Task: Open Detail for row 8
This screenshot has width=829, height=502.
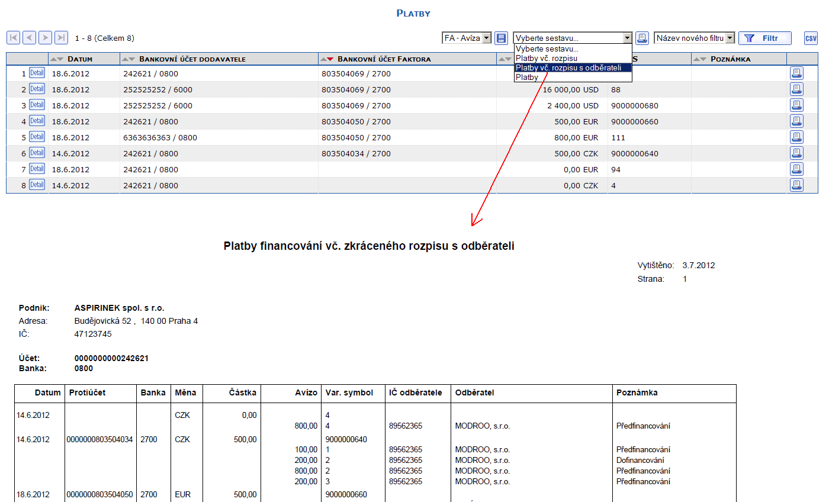Action: [37, 185]
